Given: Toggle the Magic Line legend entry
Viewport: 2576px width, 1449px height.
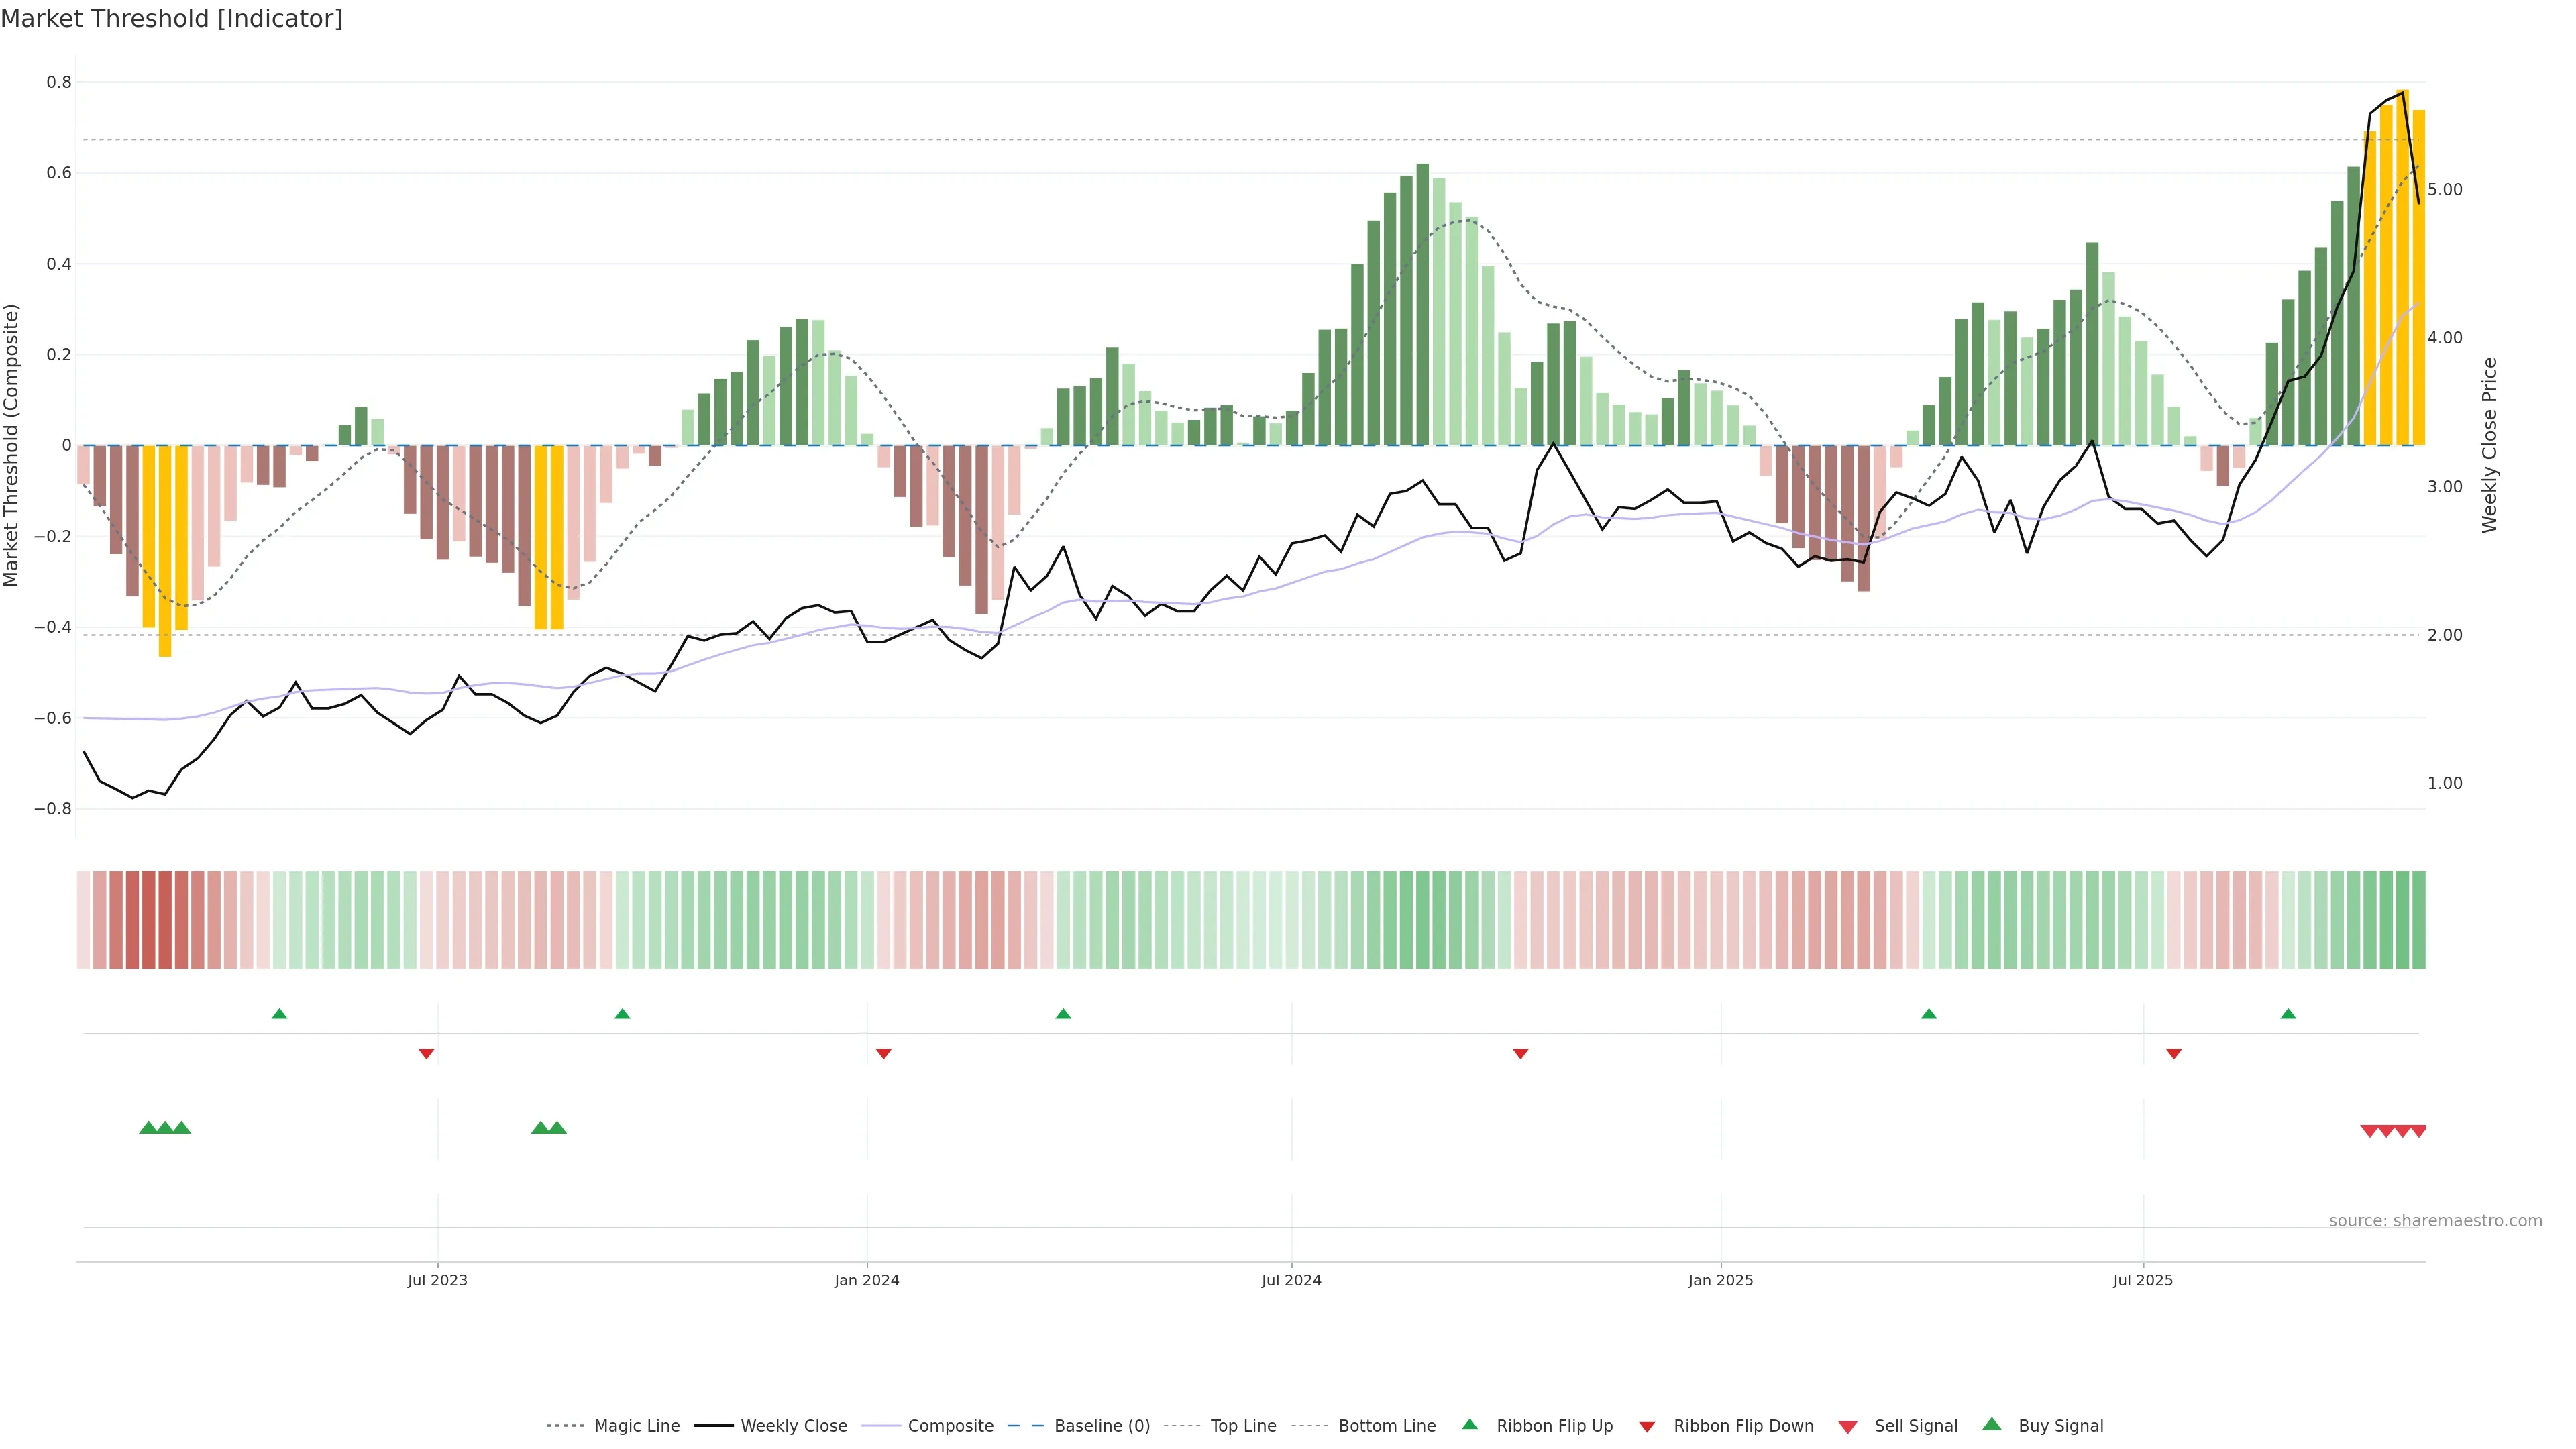Looking at the screenshot, I should (x=636, y=1426).
